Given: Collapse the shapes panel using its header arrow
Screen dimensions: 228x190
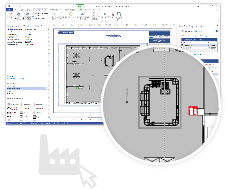Looking at the screenshot, I should (x=45, y=76).
